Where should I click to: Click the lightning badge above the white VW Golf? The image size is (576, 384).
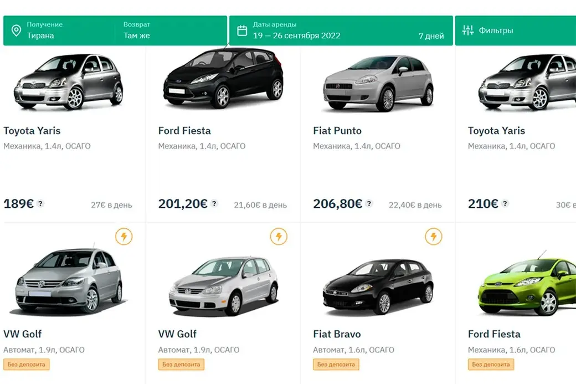click(278, 236)
